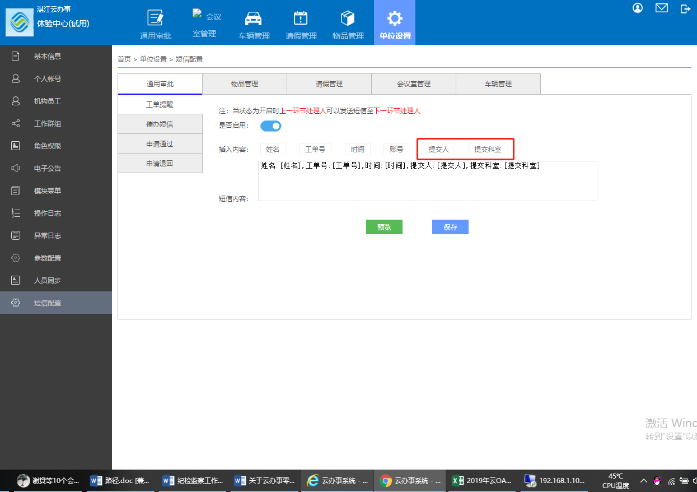Open 短信配置 in the sidebar
Screen dimensions: 697x492
pos(56,303)
